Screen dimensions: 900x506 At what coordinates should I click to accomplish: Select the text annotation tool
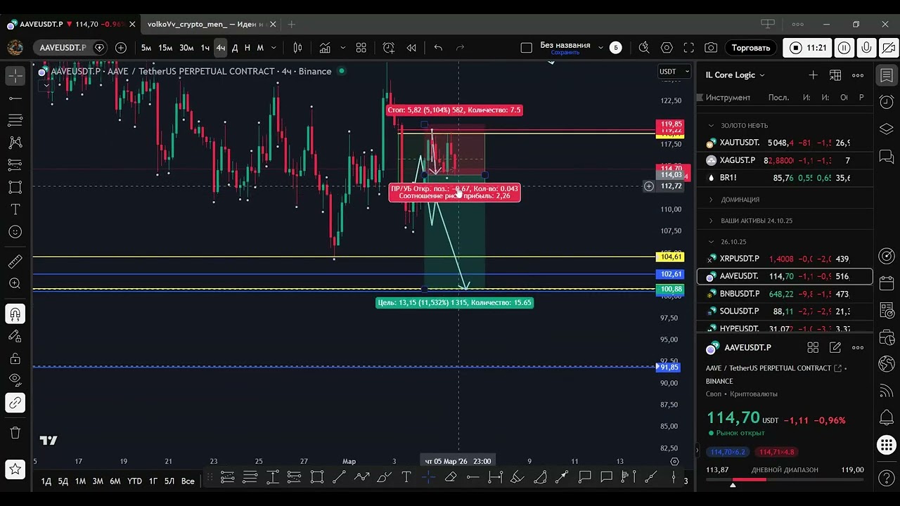click(x=15, y=209)
